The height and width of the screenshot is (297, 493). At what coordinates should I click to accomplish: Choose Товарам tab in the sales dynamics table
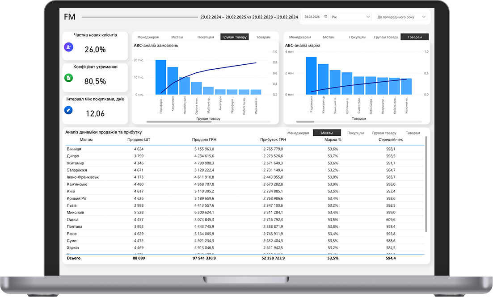pyautogui.click(x=413, y=133)
